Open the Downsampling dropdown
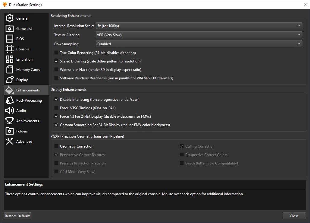This screenshot has height=223, width=310. click(x=199, y=44)
